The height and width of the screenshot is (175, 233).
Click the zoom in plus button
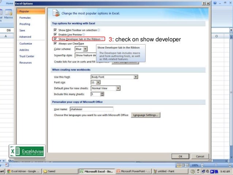[x=230, y=165]
